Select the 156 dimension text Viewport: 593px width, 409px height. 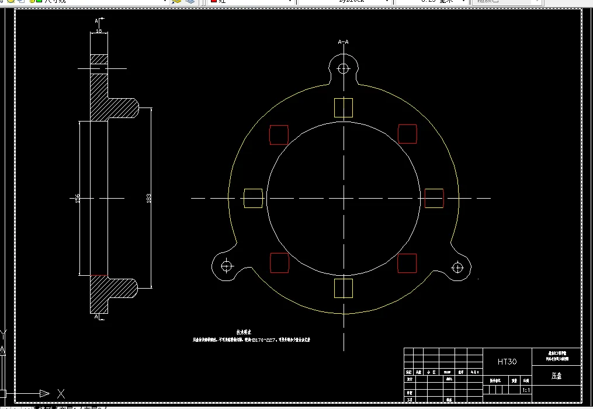click(x=78, y=198)
